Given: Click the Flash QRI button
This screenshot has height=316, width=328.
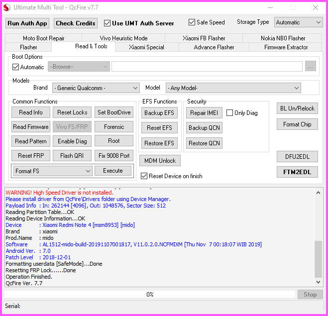Looking at the screenshot, I should point(72,156).
